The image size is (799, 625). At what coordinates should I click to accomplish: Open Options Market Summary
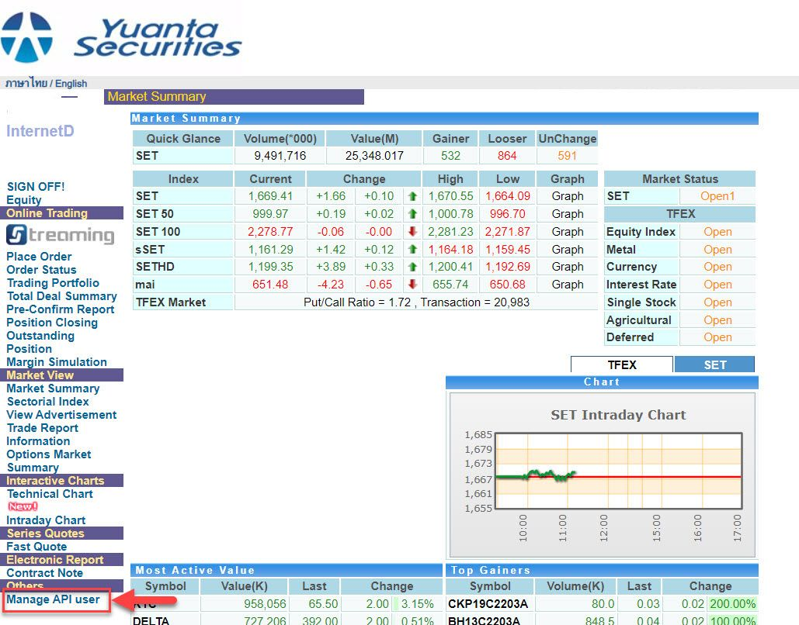pyautogui.click(x=49, y=461)
